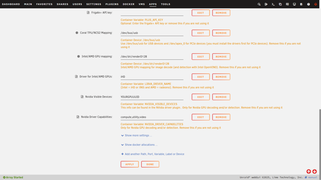The image size is (321, 180).
Task: Open the terminal icon
Action: (x=273, y=4)
